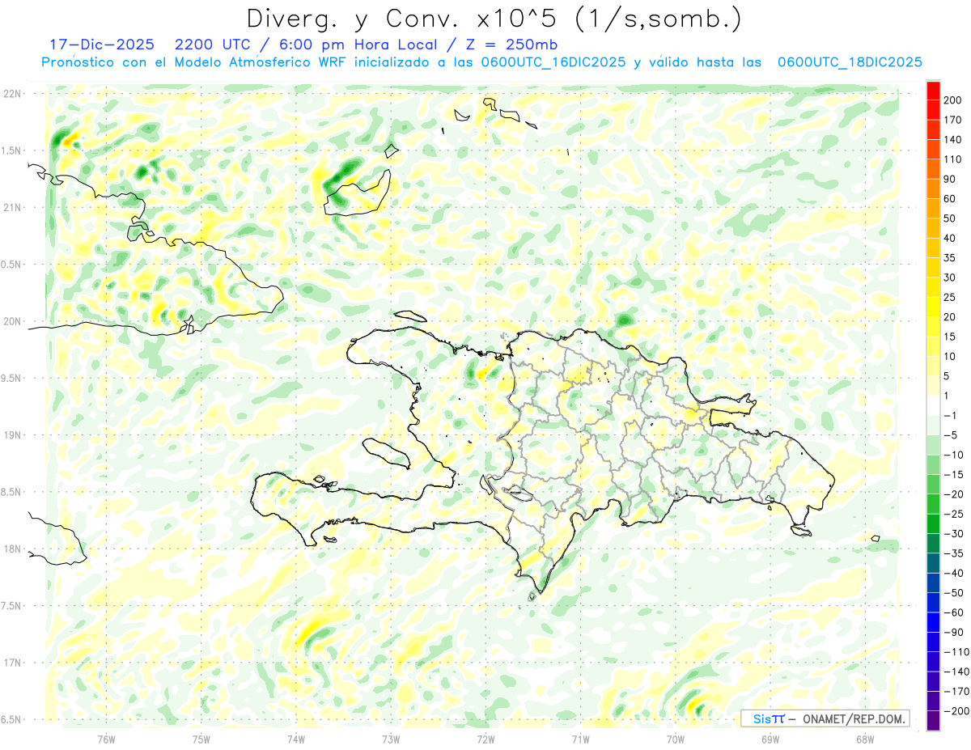Click the positive '60' colorbar label
971x750 pixels.
[x=950, y=198]
